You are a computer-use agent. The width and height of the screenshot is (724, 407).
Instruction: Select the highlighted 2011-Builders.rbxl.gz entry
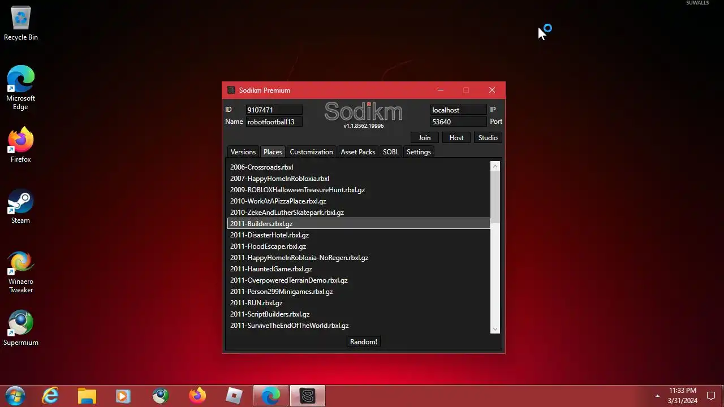tap(359, 224)
